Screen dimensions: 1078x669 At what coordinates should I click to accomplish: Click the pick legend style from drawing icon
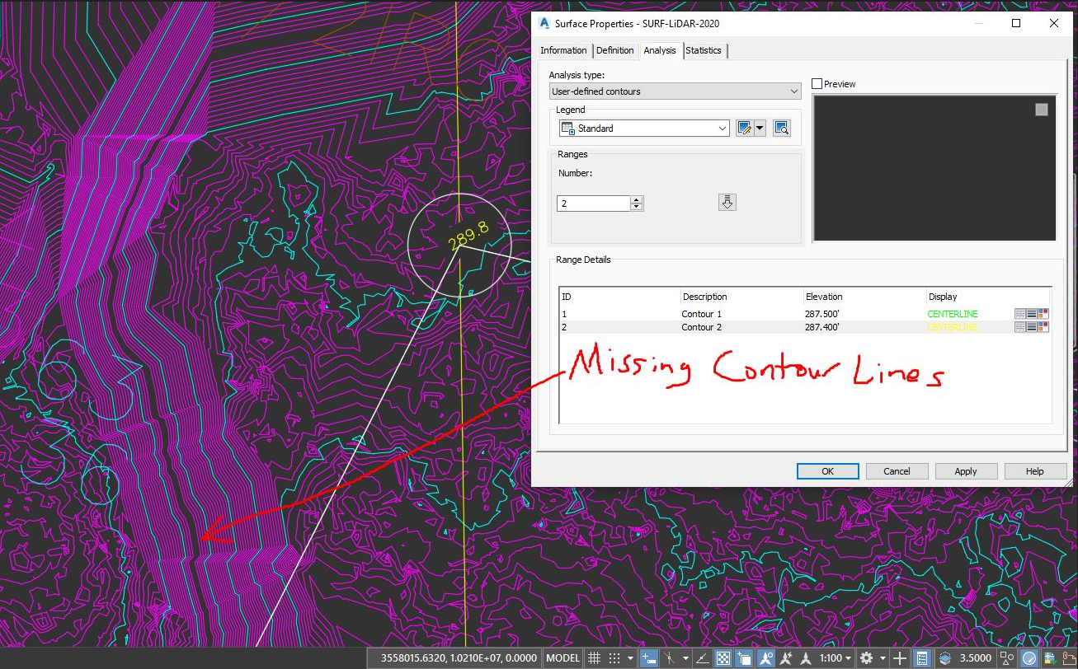coord(781,128)
